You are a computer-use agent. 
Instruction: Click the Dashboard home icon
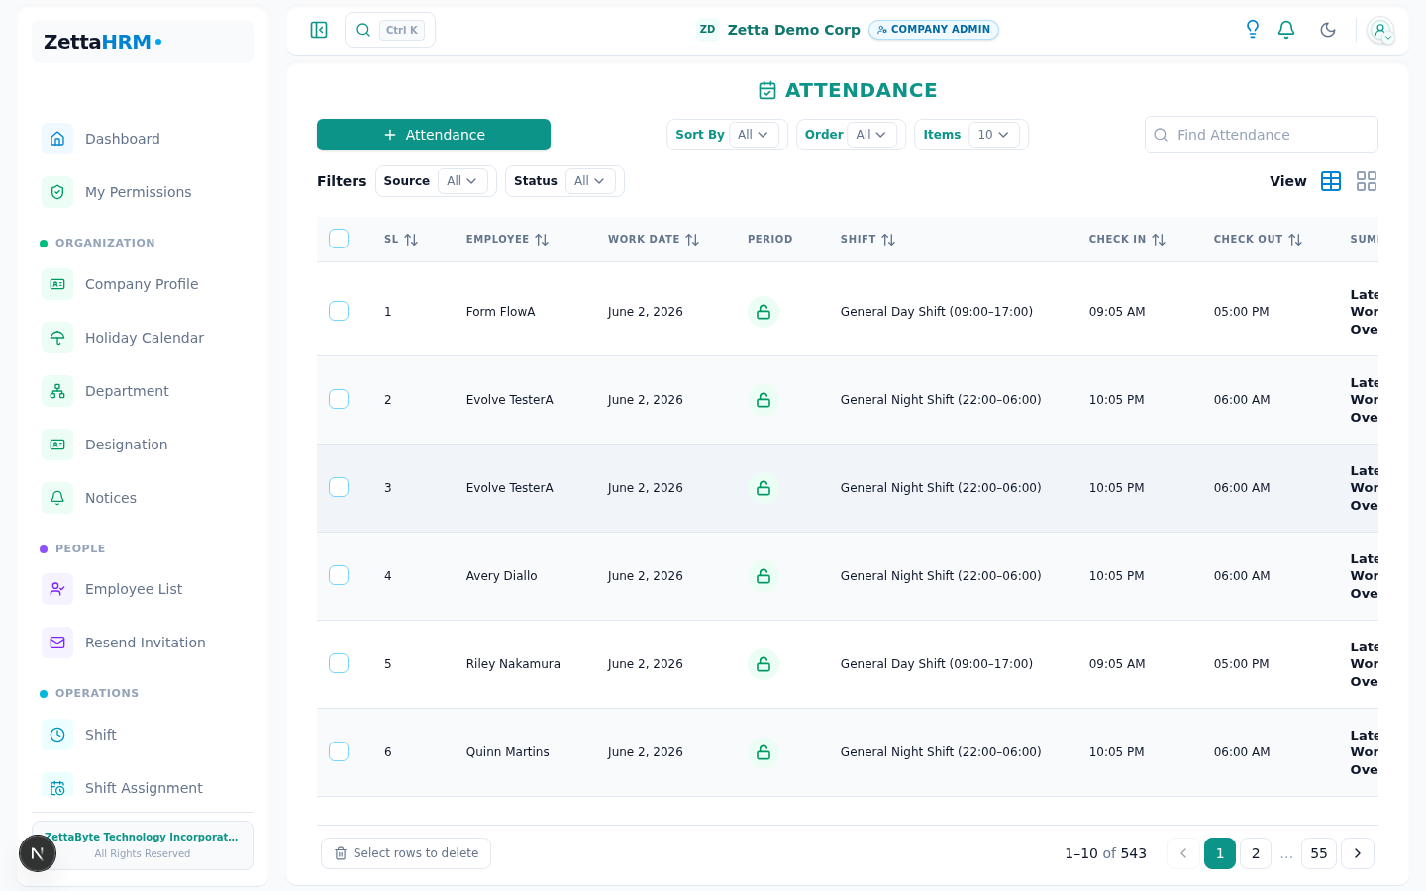point(57,139)
